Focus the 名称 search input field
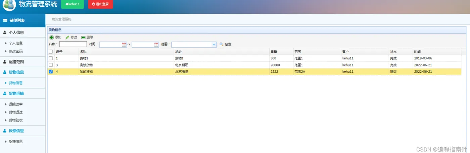Screen dimensions: 470x153 73,44
